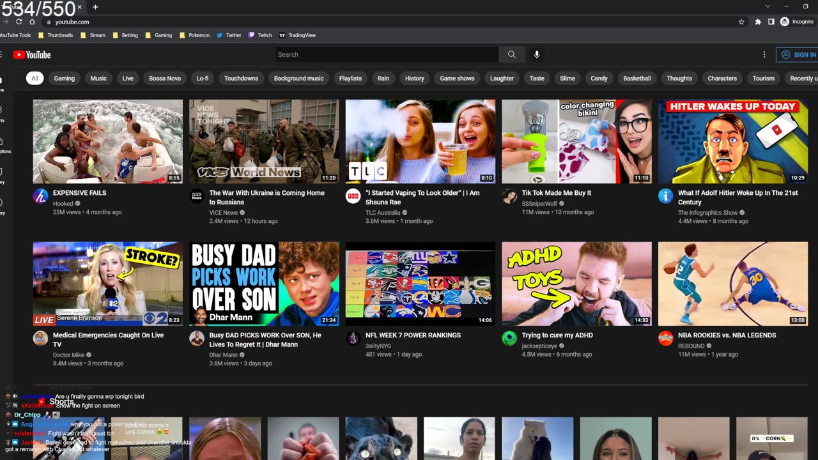The width and height of the screenshot is (818, 460).
Task: Click the VICE News channel avatar
Action: 197,196
